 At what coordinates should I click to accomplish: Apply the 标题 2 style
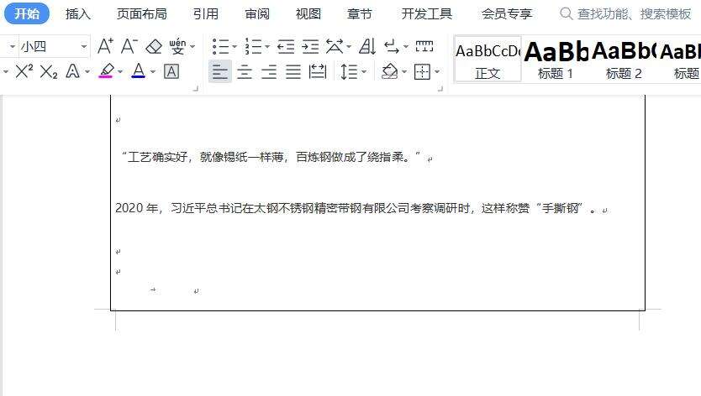(x=624, y=59)
